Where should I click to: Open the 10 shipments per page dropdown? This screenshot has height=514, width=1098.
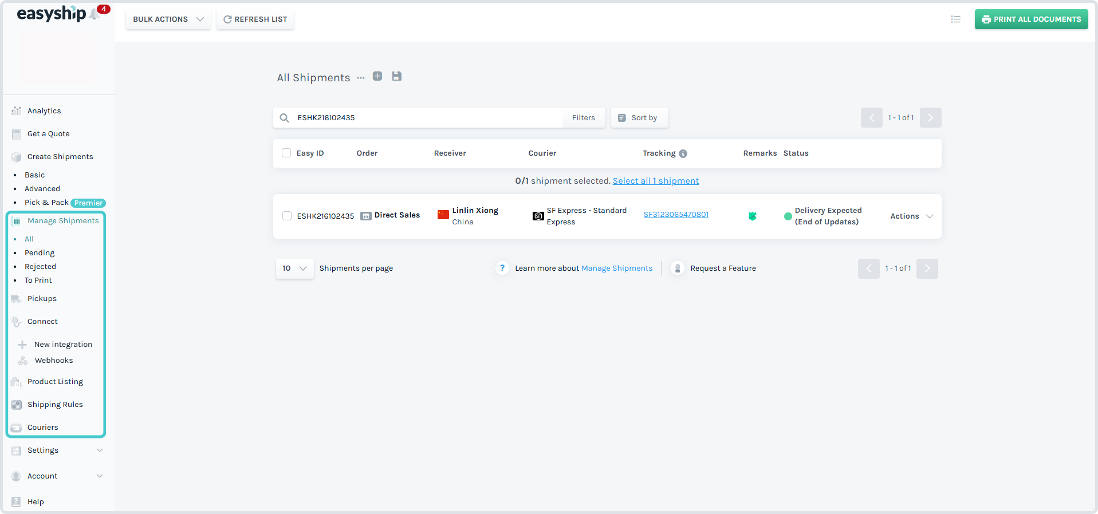pyautogui.click(x=294, y=268)
